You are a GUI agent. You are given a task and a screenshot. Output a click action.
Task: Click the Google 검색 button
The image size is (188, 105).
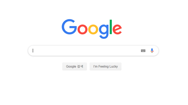coord(75,67)
